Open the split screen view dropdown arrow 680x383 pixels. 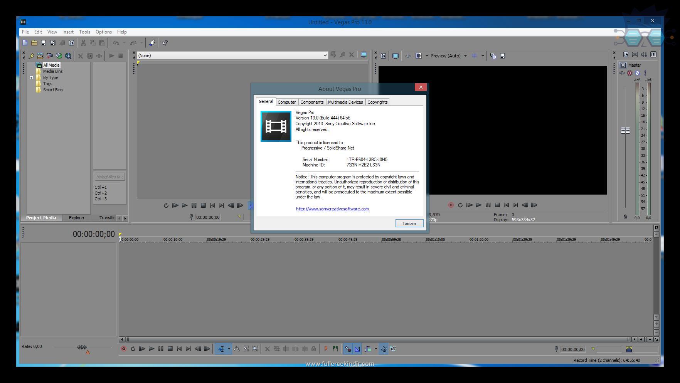[426, 56]
